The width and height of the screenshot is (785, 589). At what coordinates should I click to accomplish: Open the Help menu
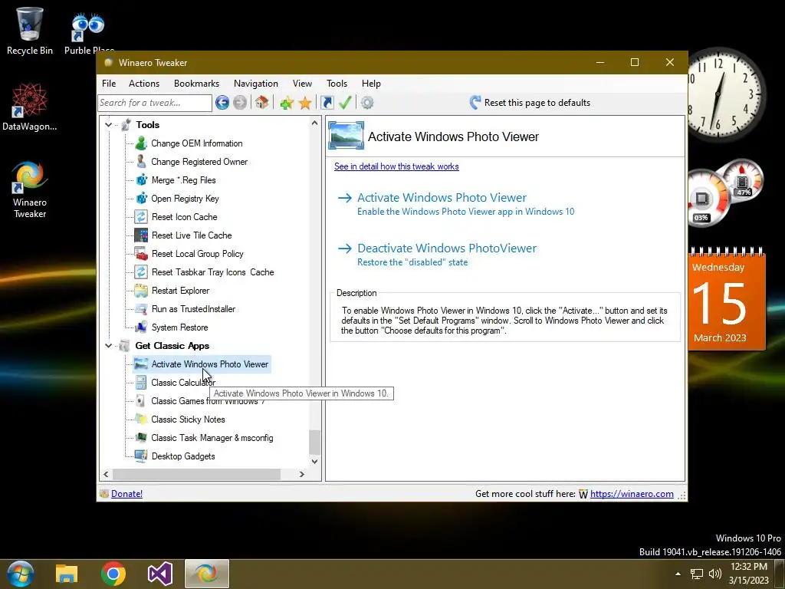pos(372,84)
